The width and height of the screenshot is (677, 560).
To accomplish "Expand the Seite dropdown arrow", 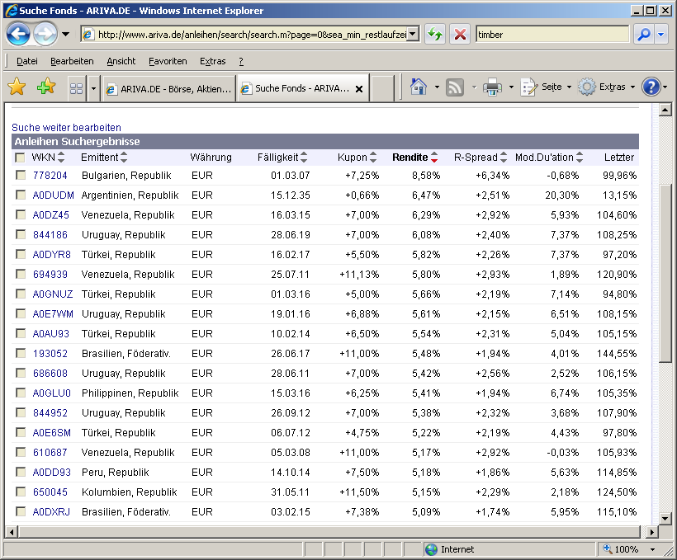I will click(569, 87).
